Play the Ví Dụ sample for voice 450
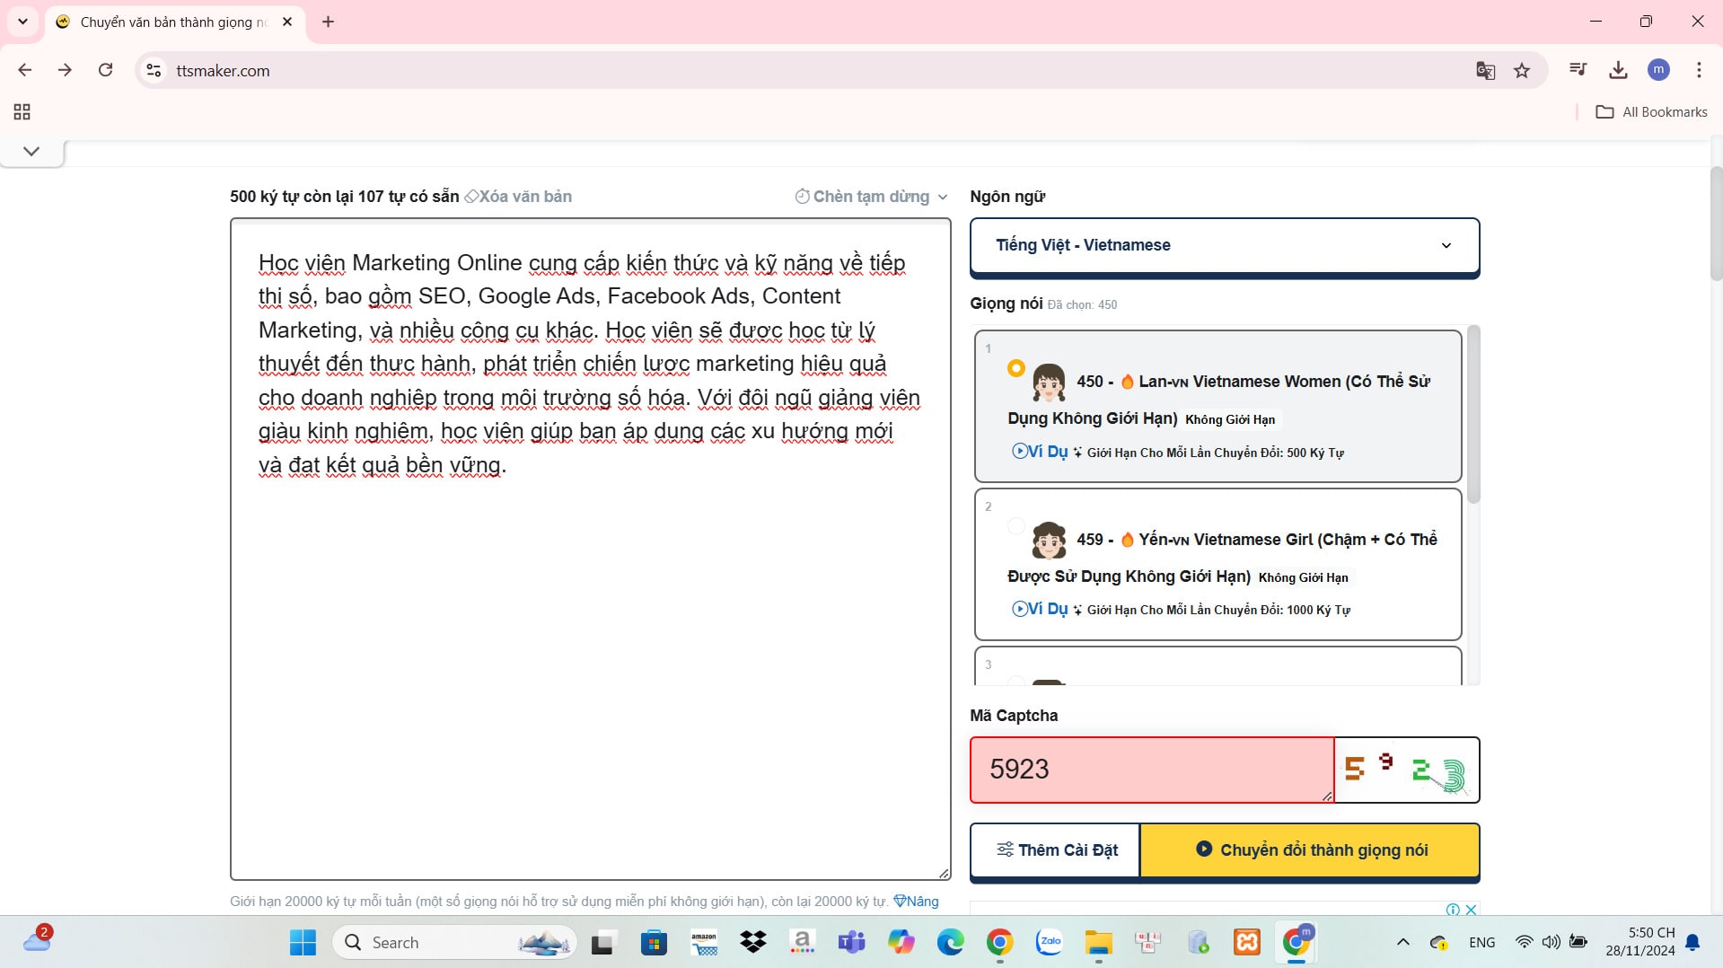1723x968 pixels. tap(1040, 452)
